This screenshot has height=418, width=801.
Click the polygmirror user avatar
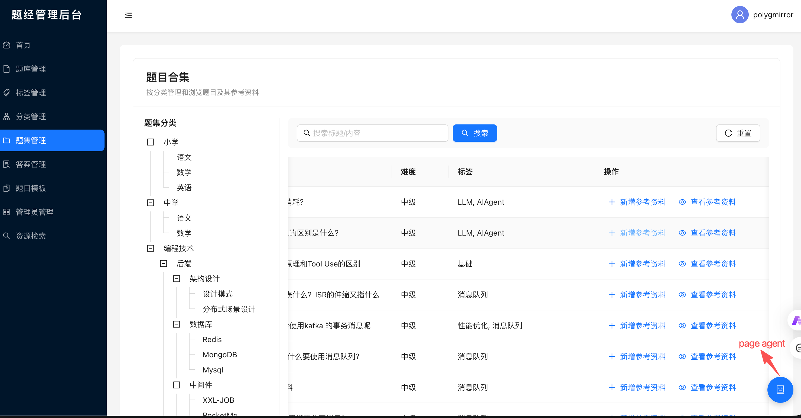(740, 15)
